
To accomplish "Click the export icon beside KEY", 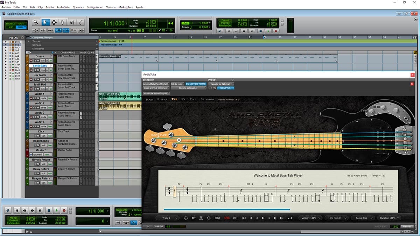I will click(x=201, y=218).
